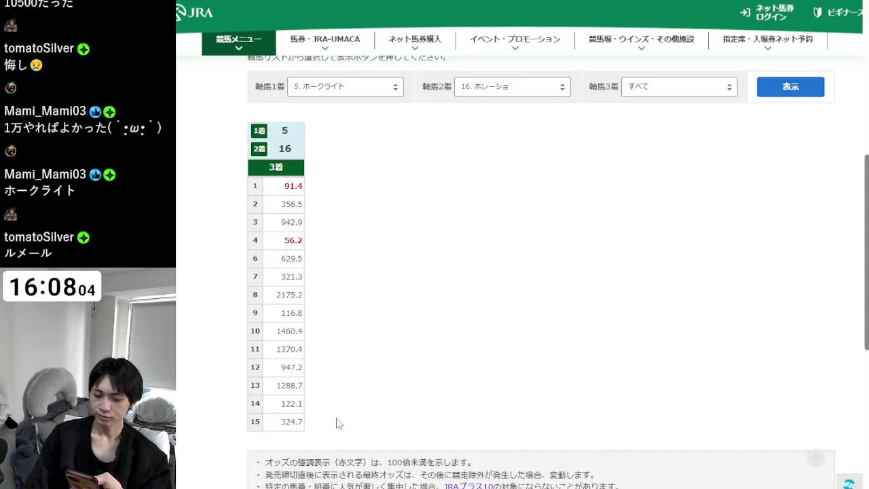This screenshot has width=869, height=489.
Task: Click odds value 56.2
Action: tap(293, 240)
